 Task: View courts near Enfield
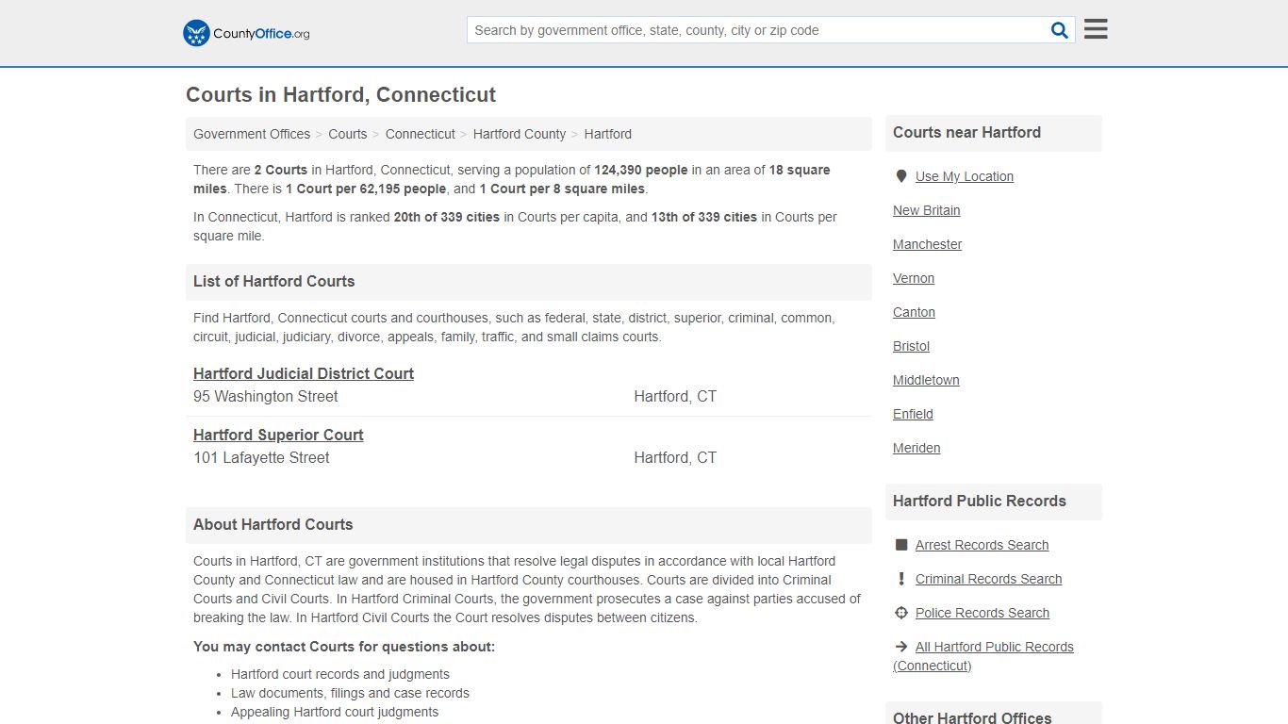(x=913, y=414)
